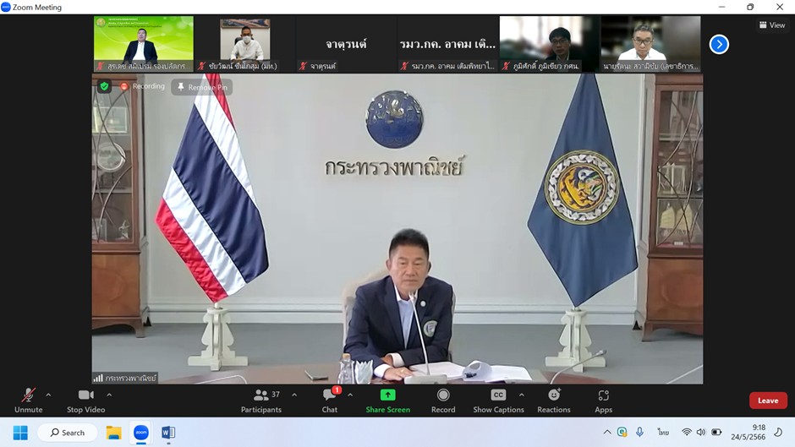Expand caption options chevron

point(521,395)
